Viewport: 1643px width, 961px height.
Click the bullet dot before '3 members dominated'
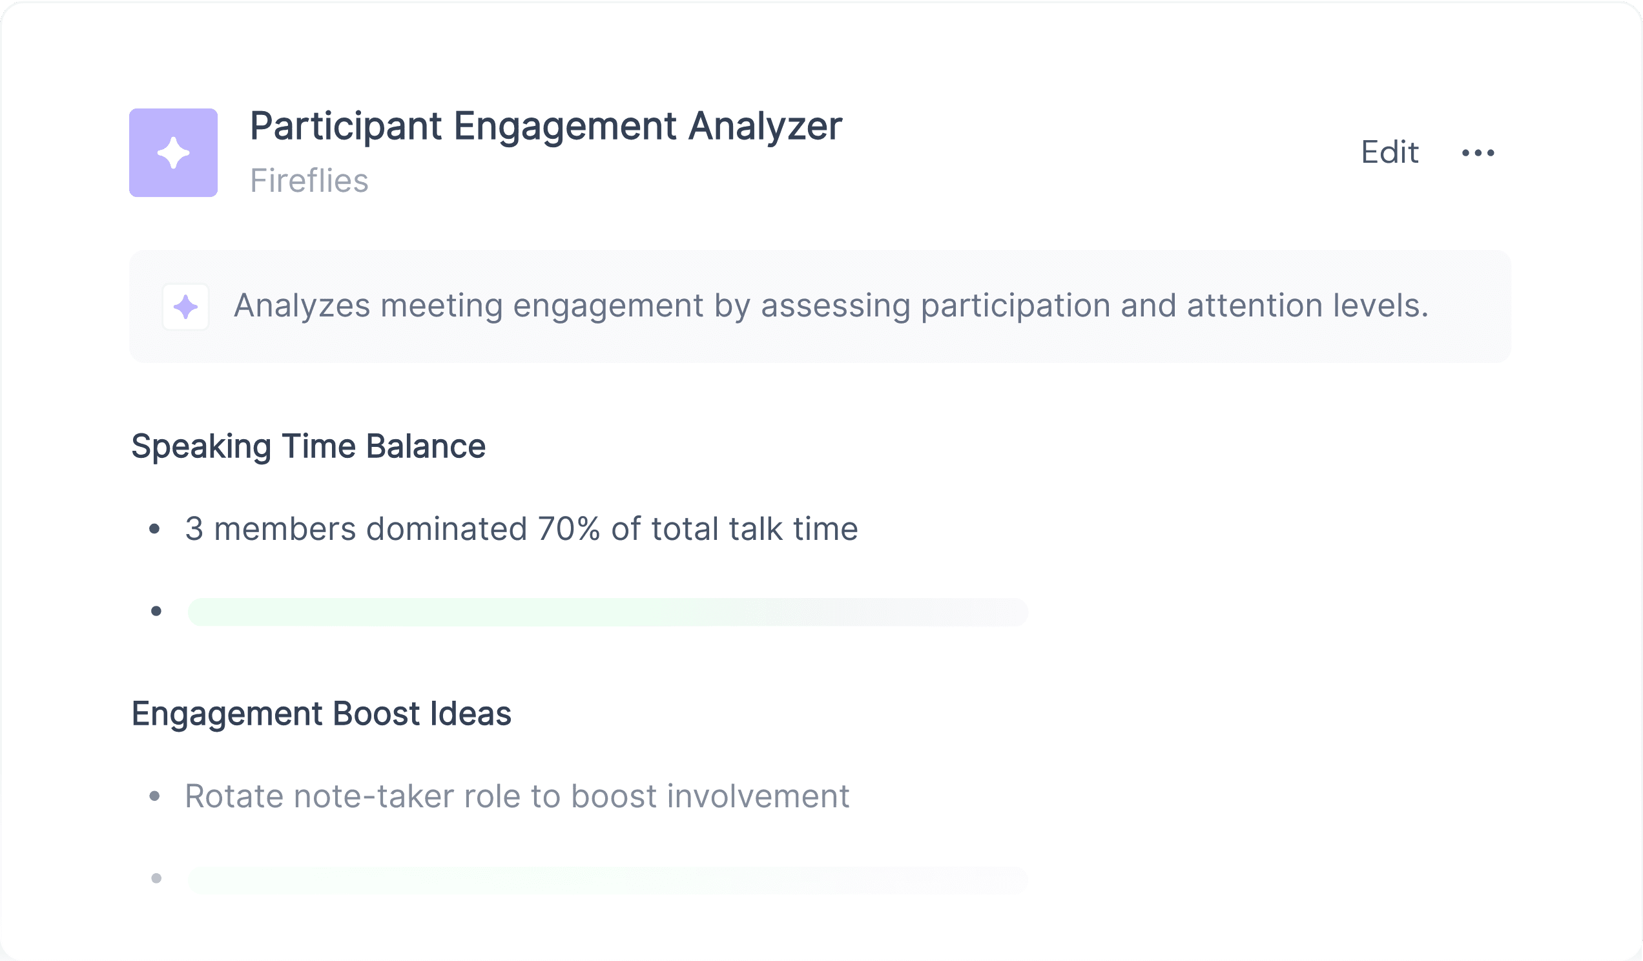coord(154,529)
